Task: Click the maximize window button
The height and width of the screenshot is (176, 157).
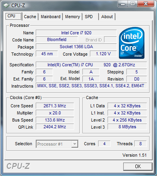Action: coord(133,4)
